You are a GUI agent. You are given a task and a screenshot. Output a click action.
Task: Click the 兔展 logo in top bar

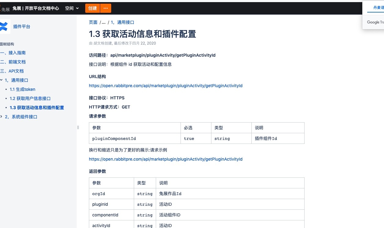coord(5,9)
